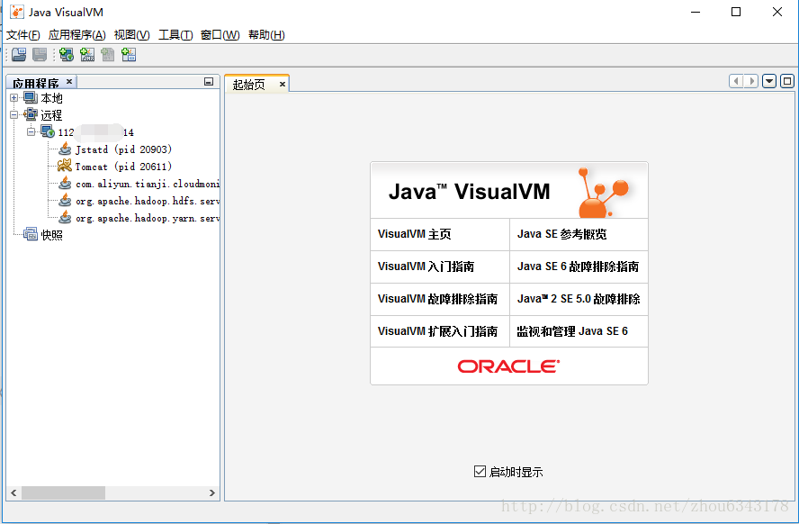The height and width of the screenshot is (524, 799).
Task: Click the scrollbar right arrow
Action: pos(212,492)
